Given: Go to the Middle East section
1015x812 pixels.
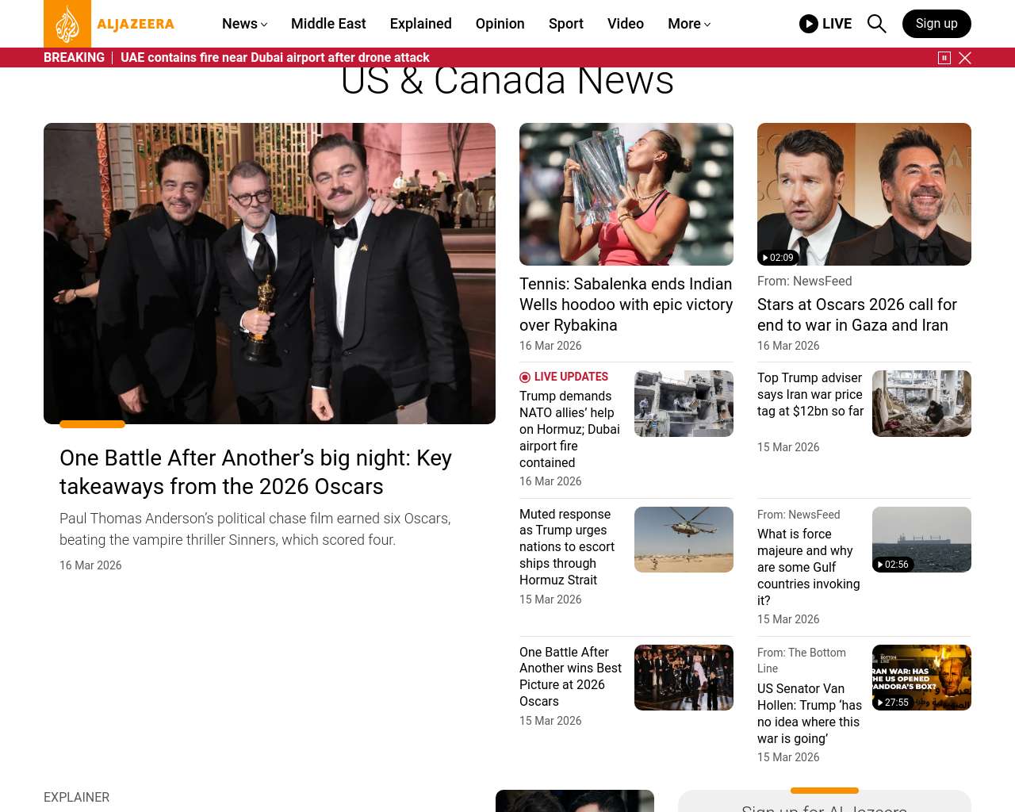Looking at the screenshot, I should [328, 24].
